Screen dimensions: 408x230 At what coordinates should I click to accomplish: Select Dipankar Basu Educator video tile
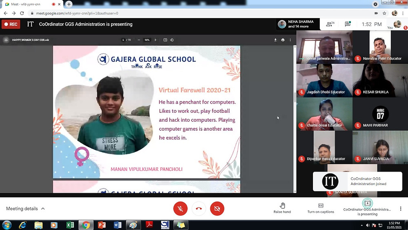point(324,147)
